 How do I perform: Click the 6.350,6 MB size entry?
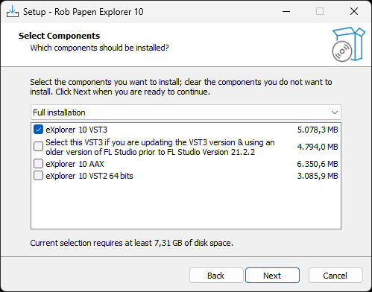coord(318,164)
